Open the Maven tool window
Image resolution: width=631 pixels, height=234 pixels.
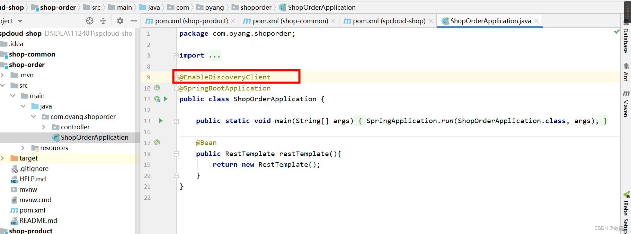tap(626, 104)
